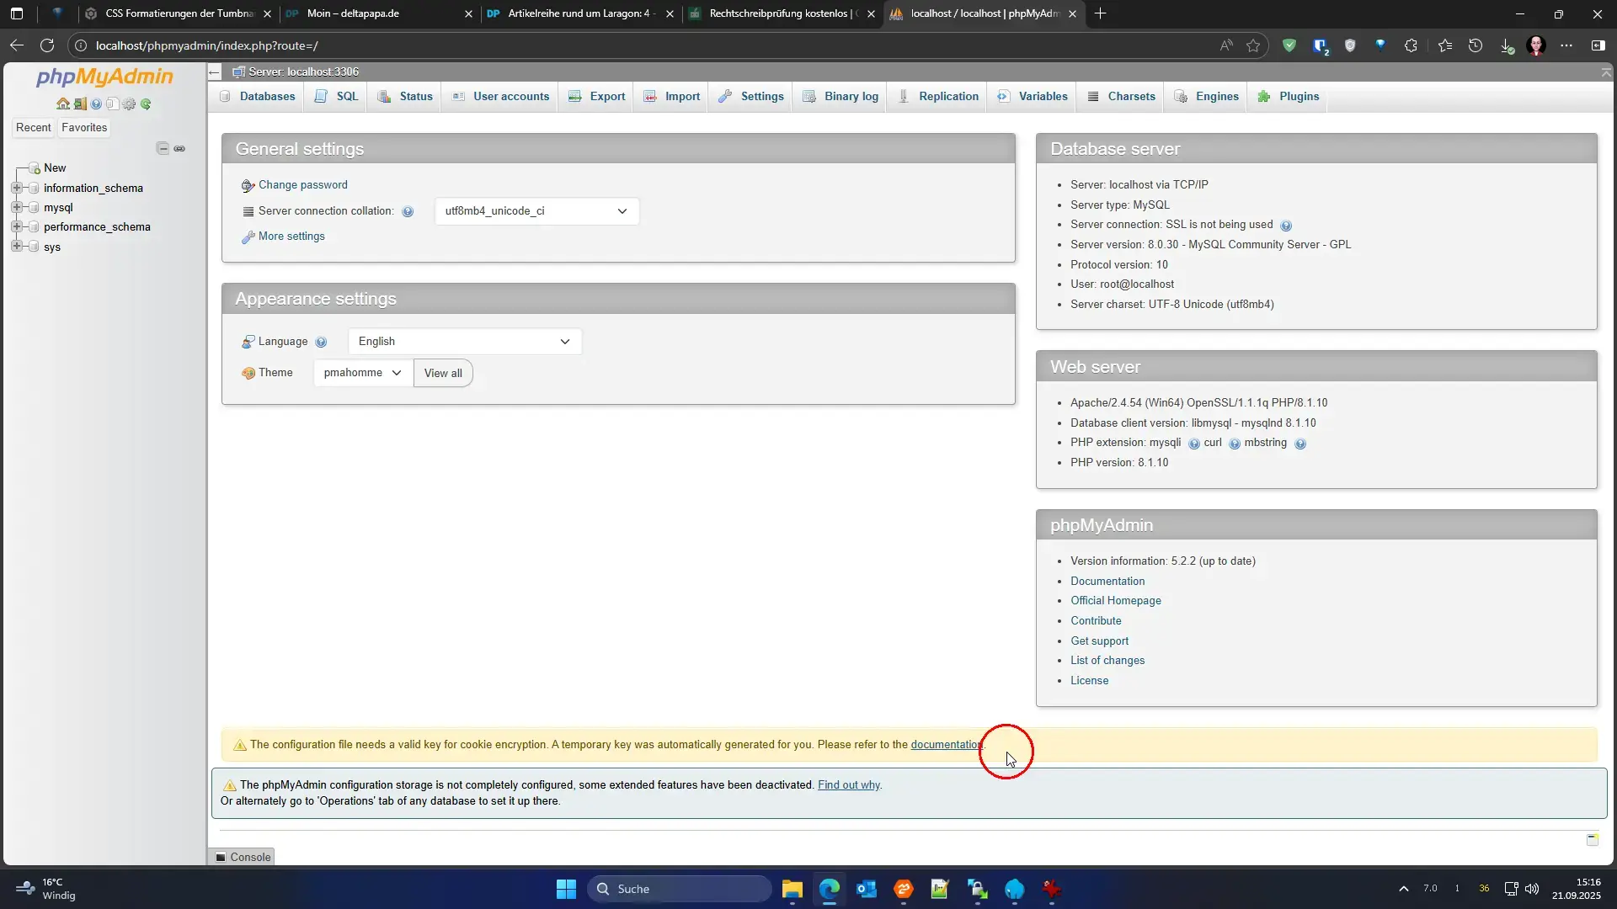The image size is (1617, 909).
Task: Open the server connection collation dropdown
Action: pos(536,211)
